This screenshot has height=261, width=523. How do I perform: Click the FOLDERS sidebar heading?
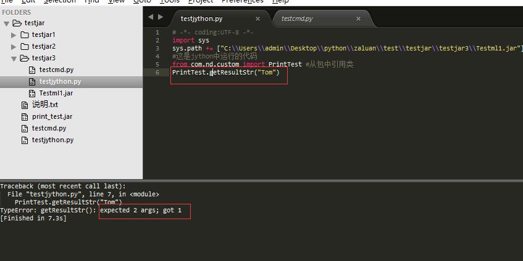pos(16,12)
